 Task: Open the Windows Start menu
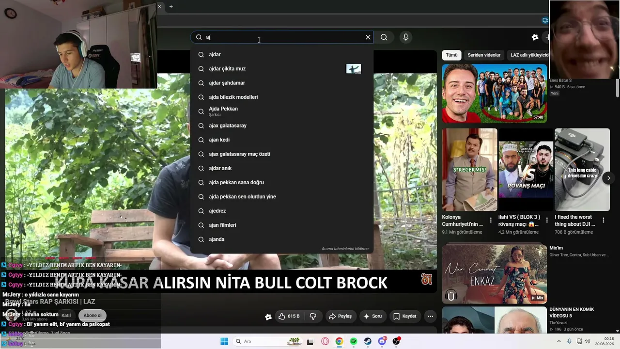click(224, 341)
